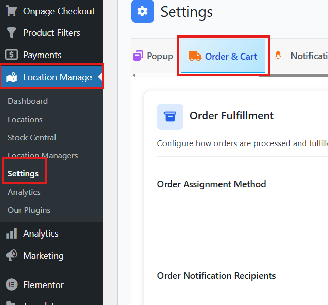Screen dimensions: 328x305
Task: Click the Marketing megaphone icon
Action: pos(11,256)
